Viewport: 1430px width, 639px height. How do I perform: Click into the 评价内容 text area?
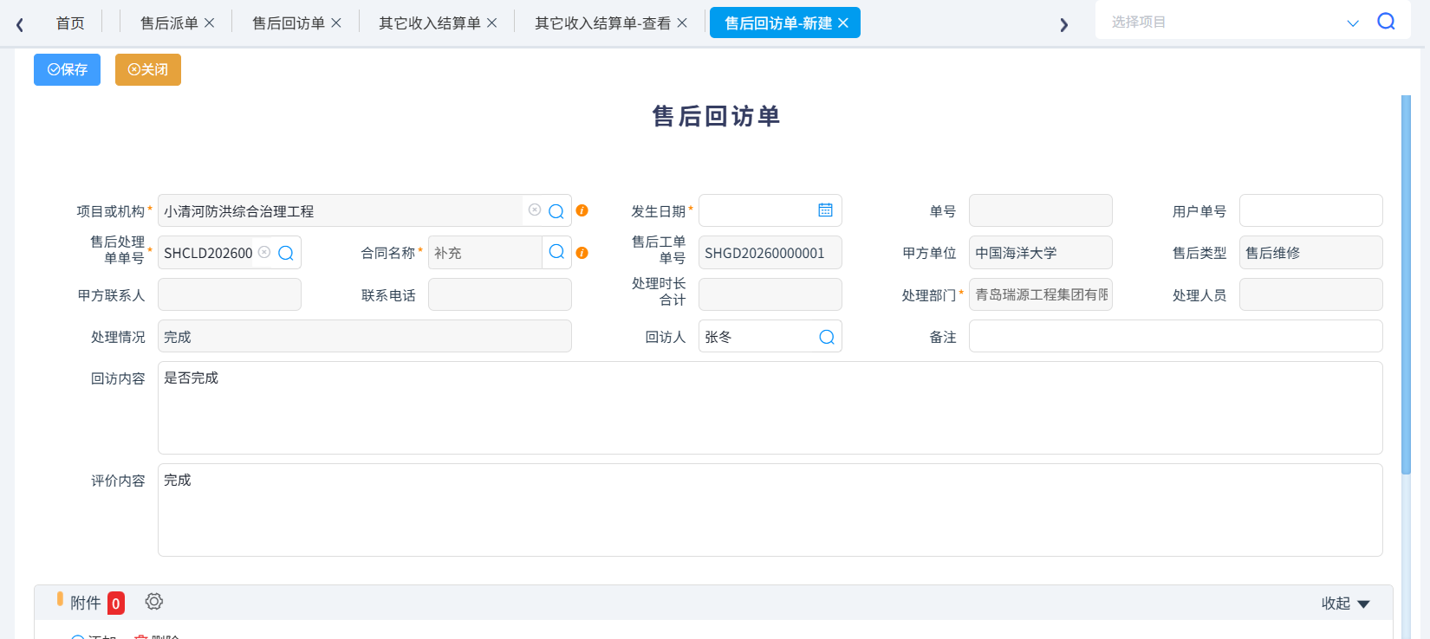[770, 510]
